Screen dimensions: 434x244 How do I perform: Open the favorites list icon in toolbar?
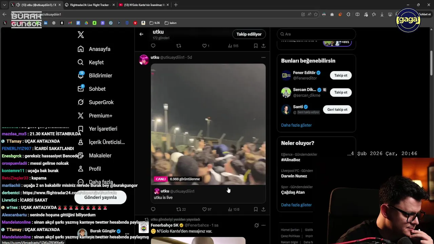click(374, 14)
